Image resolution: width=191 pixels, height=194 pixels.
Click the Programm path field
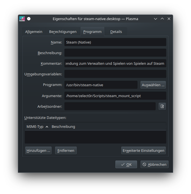101,85
